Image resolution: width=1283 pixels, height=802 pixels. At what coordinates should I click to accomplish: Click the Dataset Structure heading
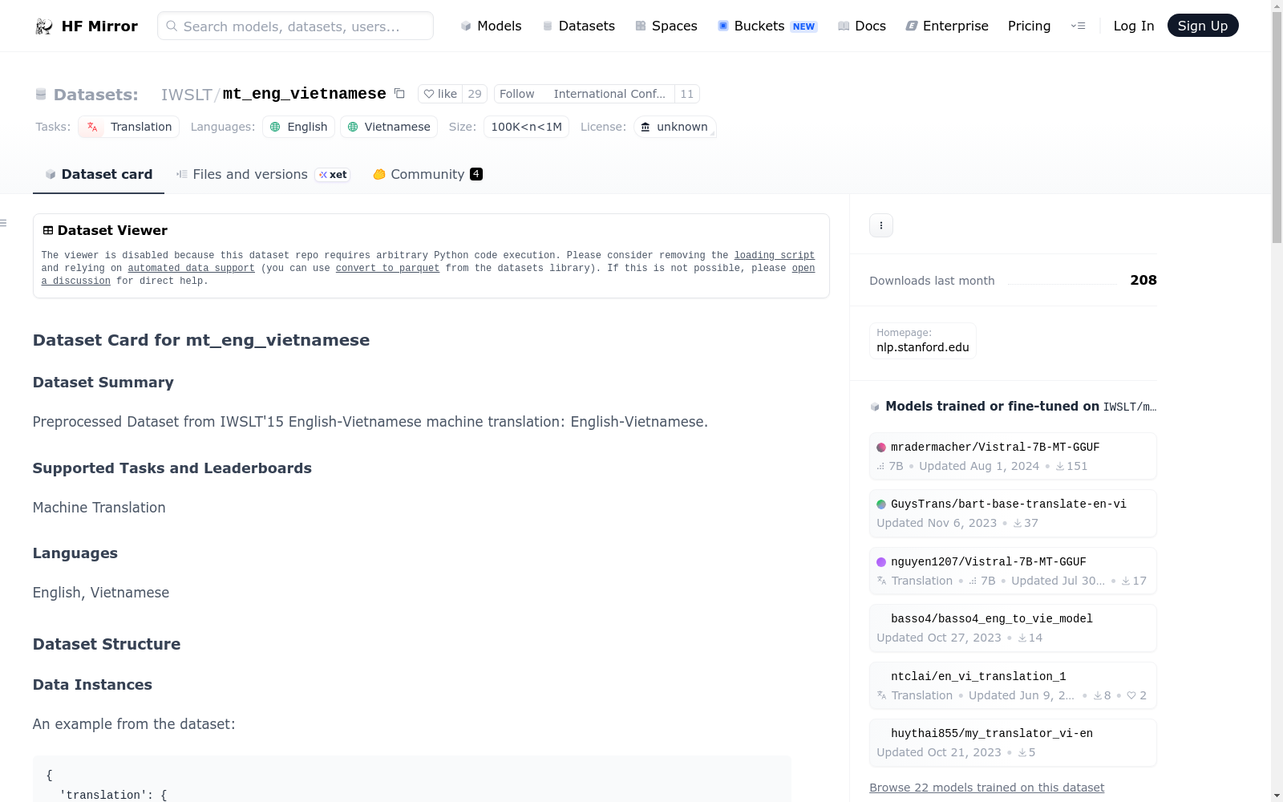point(107,644)
